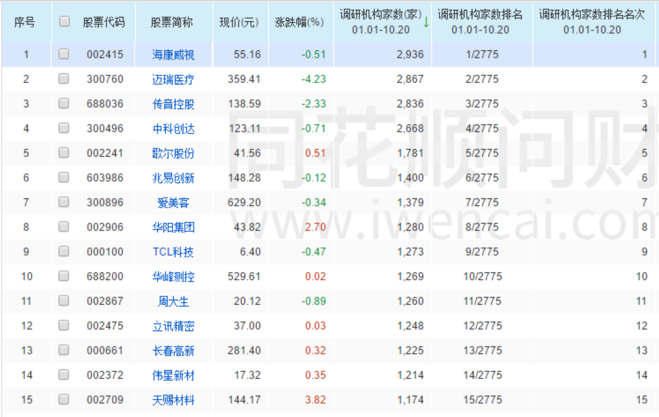Viewport: 659px width, 417px height.
Task: Tick checkbox in row 002372 伟星新材
Action: (64, 375)
